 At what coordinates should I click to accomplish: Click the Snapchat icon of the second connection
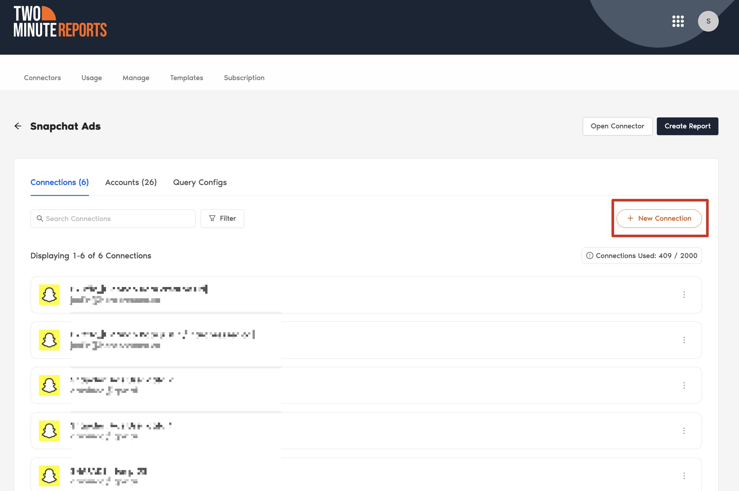[49, 340]
